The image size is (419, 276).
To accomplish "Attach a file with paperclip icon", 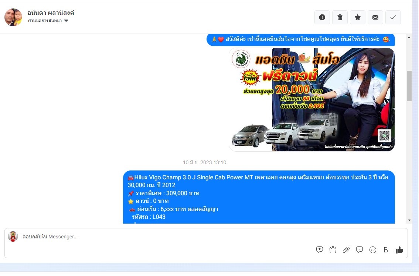I will click(346, 250).
